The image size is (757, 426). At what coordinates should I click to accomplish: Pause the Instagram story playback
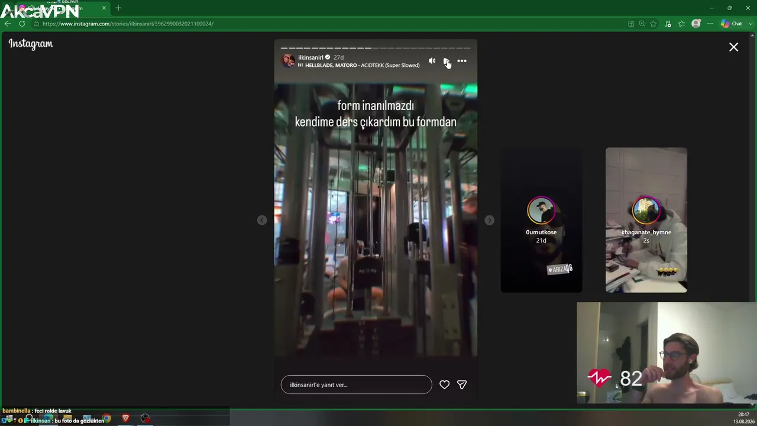tap(447, 61)
